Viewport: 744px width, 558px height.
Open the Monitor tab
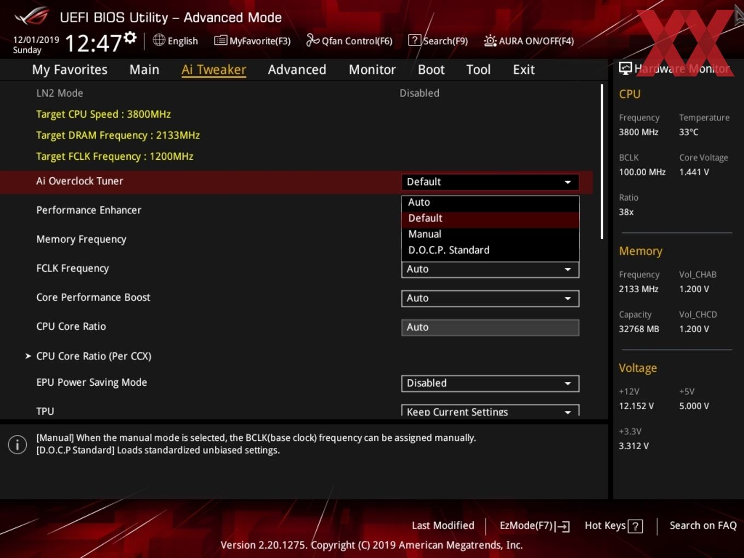[372, 69]
